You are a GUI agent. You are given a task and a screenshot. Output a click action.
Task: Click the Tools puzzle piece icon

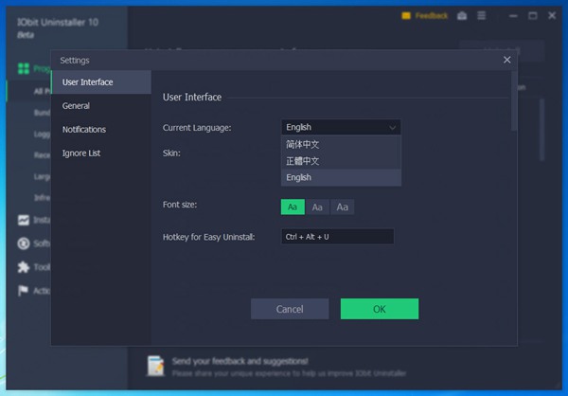pos(24,267)
